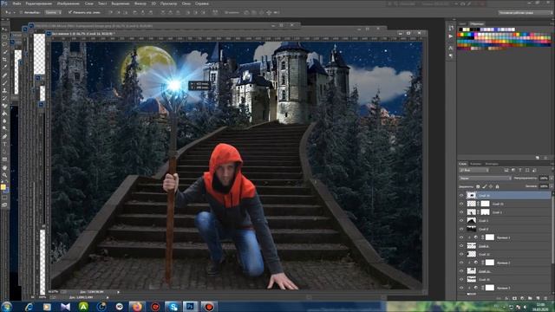Open Skype from the taskbar
This screenshot has height=312, width=555.
coord(173,307)
